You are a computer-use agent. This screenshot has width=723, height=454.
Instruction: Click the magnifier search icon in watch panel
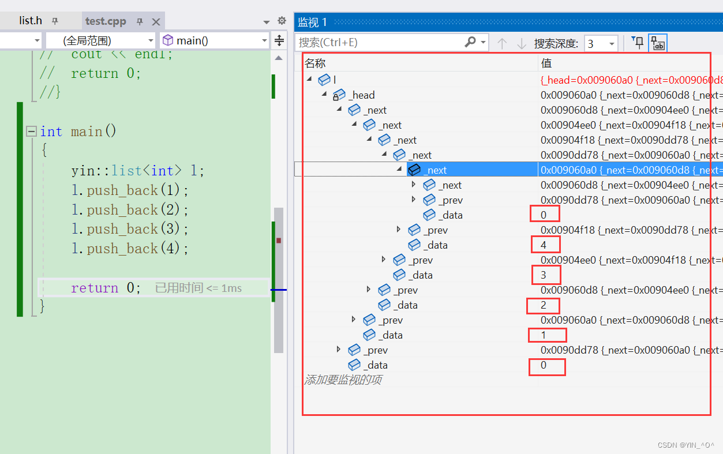pos(470,42)
